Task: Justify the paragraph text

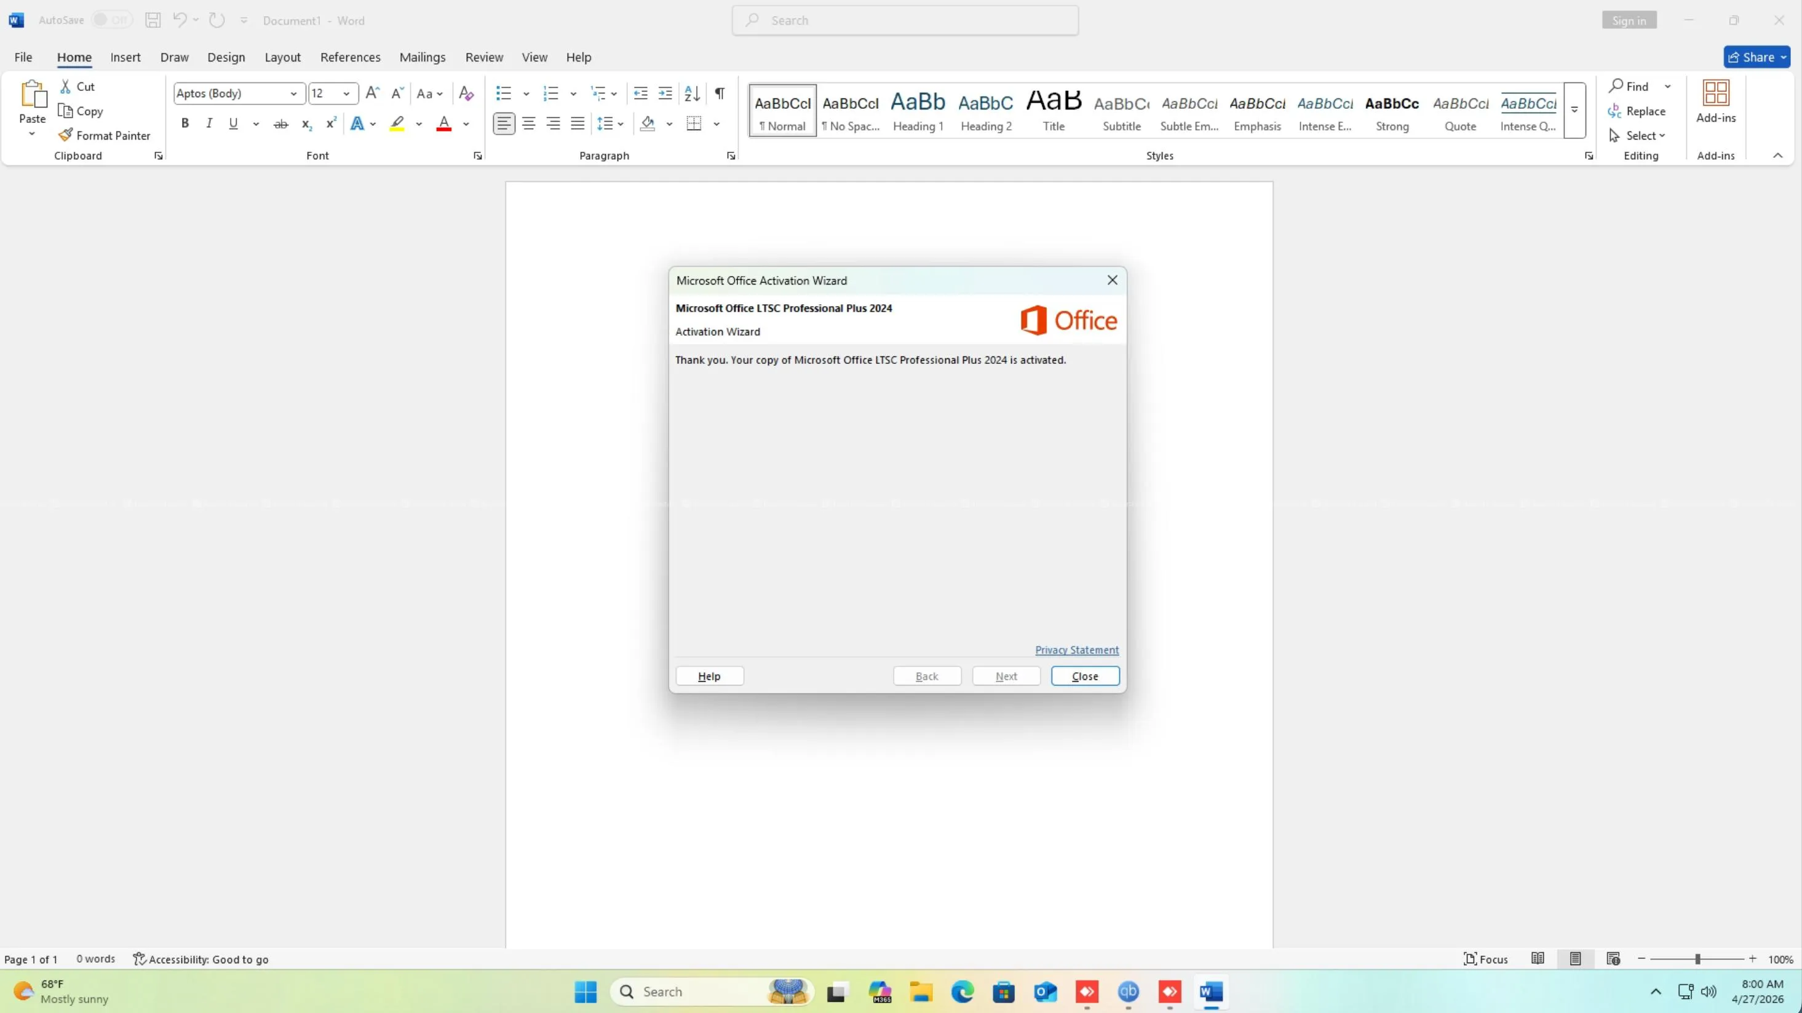Action: [578, 124]
